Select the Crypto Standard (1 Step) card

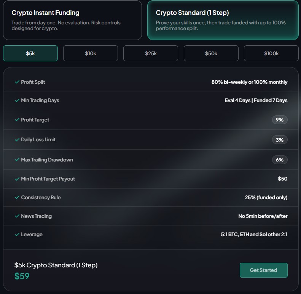(223, 20)
